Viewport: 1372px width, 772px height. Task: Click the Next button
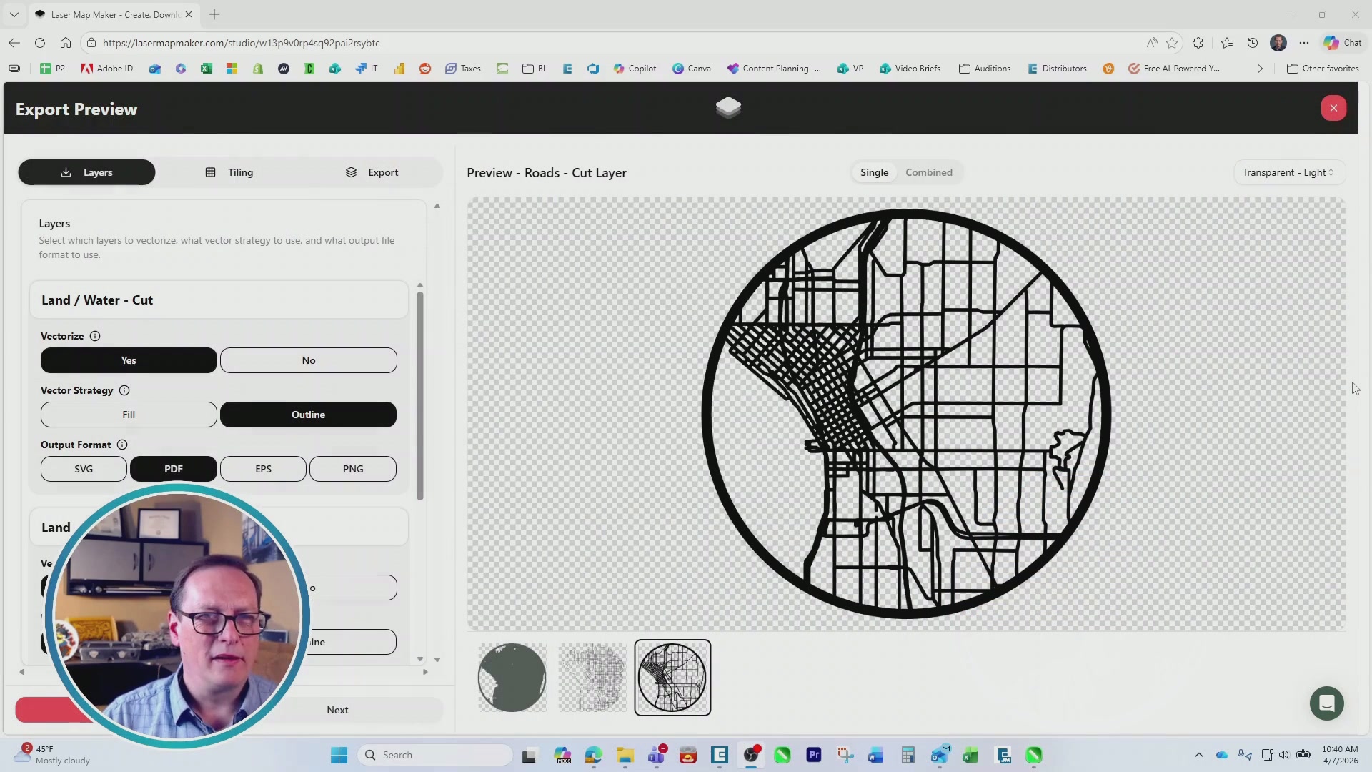pyautogui.click(x=337, y=710)
